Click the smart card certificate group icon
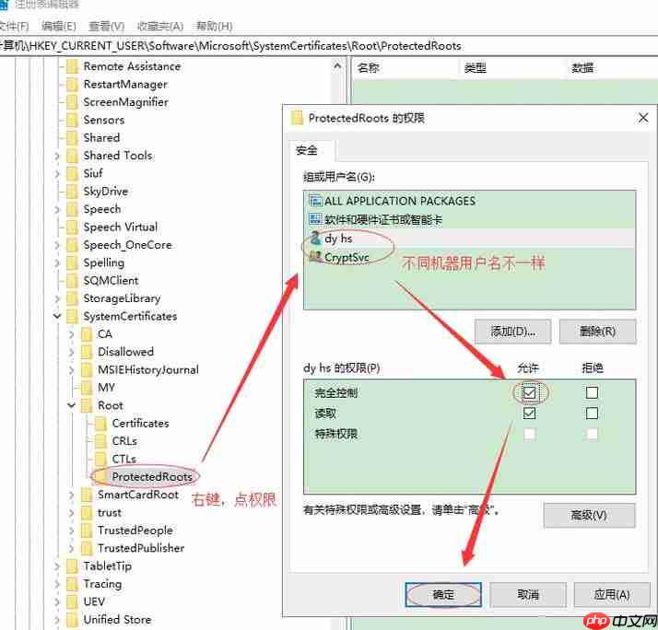 click(315, 219)
